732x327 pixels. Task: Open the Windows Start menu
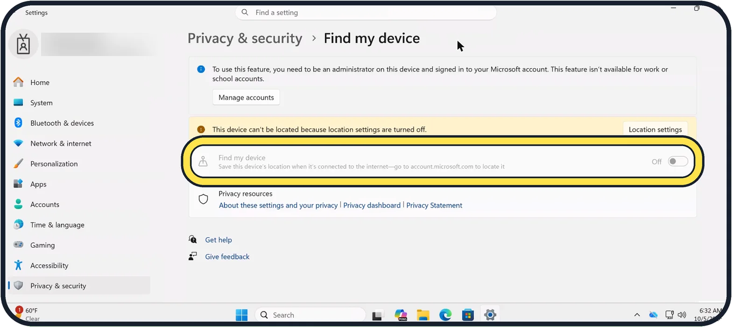click(242, 315)
